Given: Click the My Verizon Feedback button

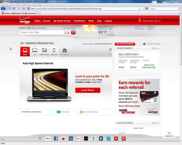Looking at the screenshot, I should tap(125, 44).
